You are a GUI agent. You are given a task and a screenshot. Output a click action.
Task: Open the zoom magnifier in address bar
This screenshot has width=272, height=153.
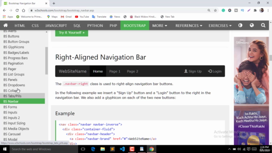point(209,10)
